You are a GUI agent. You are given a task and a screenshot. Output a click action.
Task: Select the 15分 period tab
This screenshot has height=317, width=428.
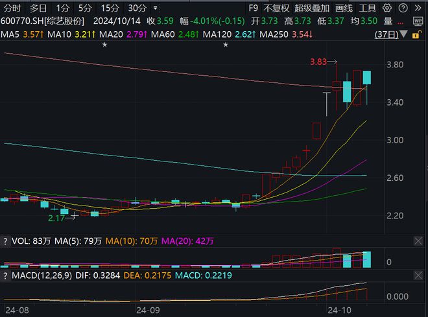[x=110, y=8]
